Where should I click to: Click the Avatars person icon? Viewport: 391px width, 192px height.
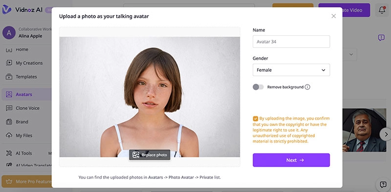[9, 94]
